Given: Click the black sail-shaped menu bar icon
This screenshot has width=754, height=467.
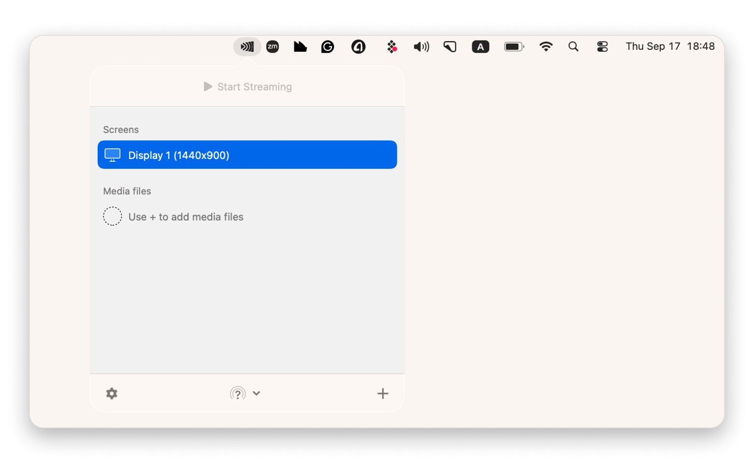Looking at the screenshot, I should pyautogui.click(x=300, y=46).
